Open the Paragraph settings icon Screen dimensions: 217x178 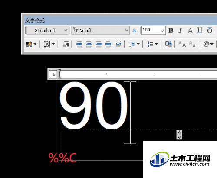pos(66,44)
